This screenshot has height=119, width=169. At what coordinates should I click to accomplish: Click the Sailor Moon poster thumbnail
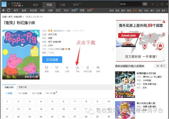(125, 110)
